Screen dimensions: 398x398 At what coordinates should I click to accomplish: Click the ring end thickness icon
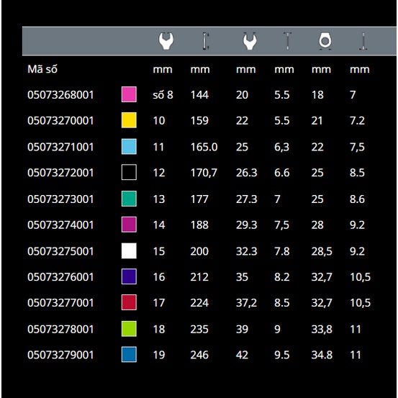point(363,41)
